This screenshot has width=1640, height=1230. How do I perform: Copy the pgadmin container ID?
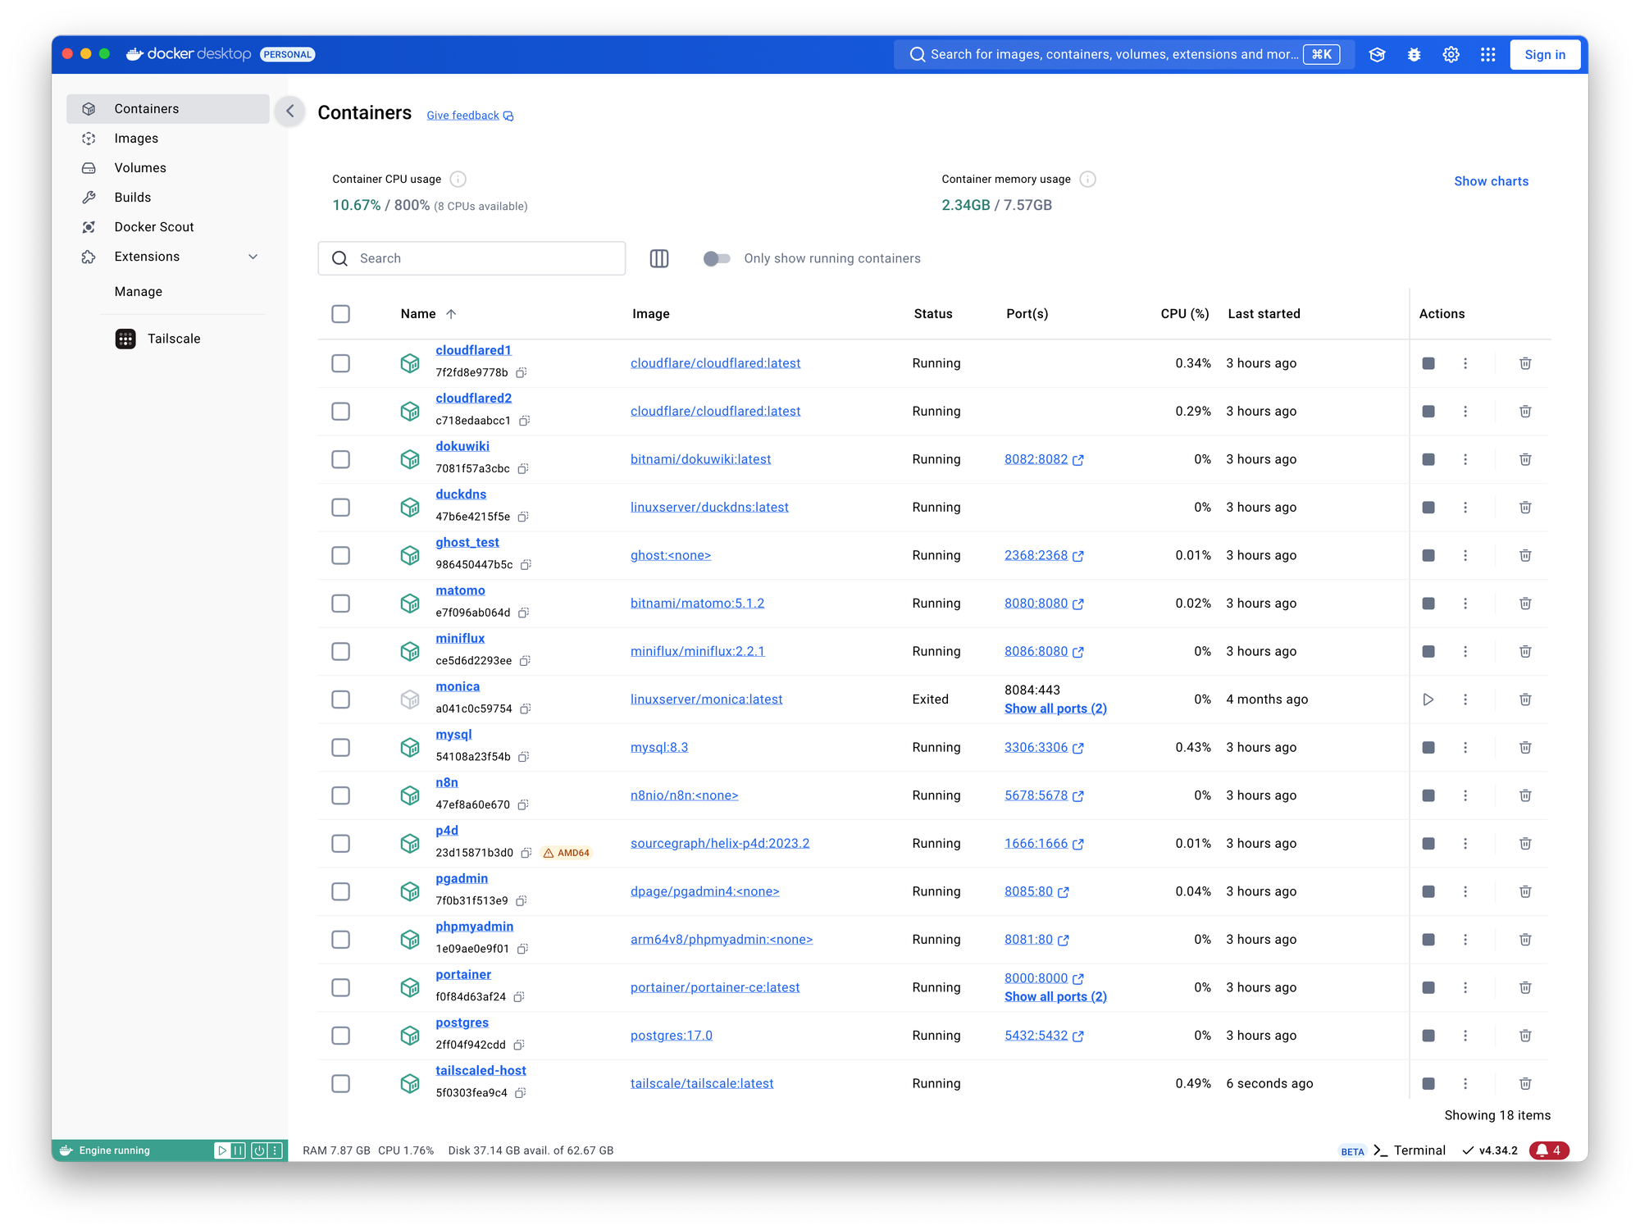pos(522,900)
